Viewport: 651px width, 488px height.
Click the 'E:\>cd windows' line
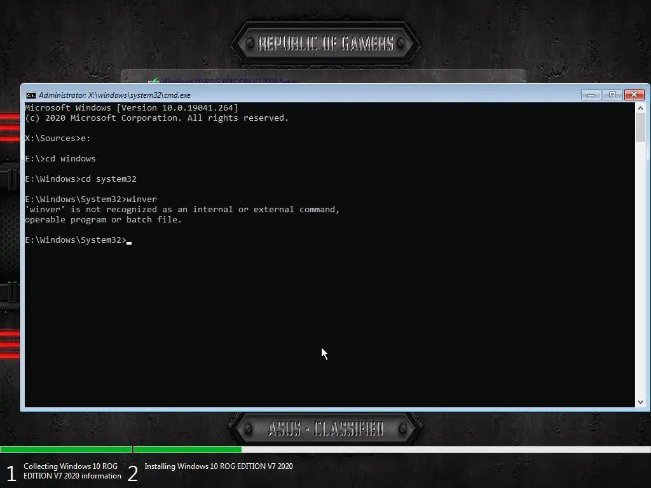click(x=60, y=158)
